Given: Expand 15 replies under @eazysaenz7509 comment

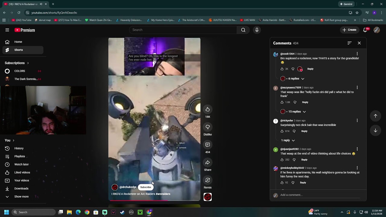Looking at the screenshot, I should 293,112.
